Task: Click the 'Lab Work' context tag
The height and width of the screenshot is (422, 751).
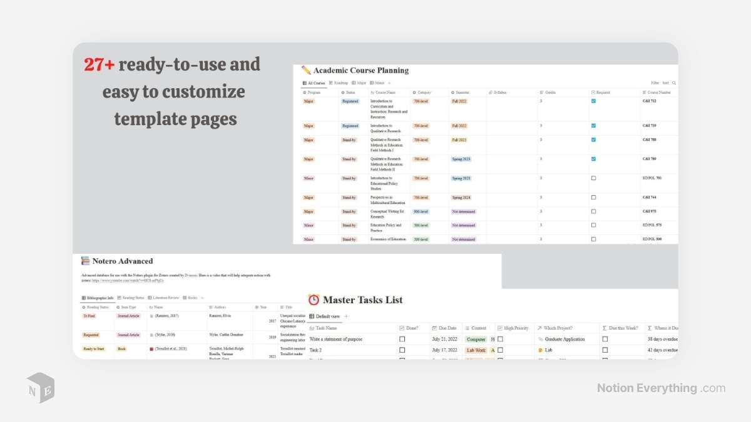Action: coord(476,350)
